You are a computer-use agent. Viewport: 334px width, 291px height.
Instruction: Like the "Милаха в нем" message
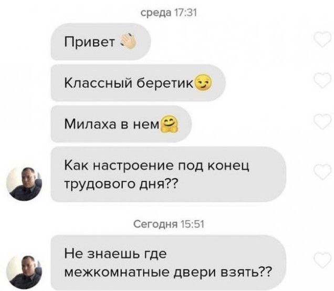[322, 121]
